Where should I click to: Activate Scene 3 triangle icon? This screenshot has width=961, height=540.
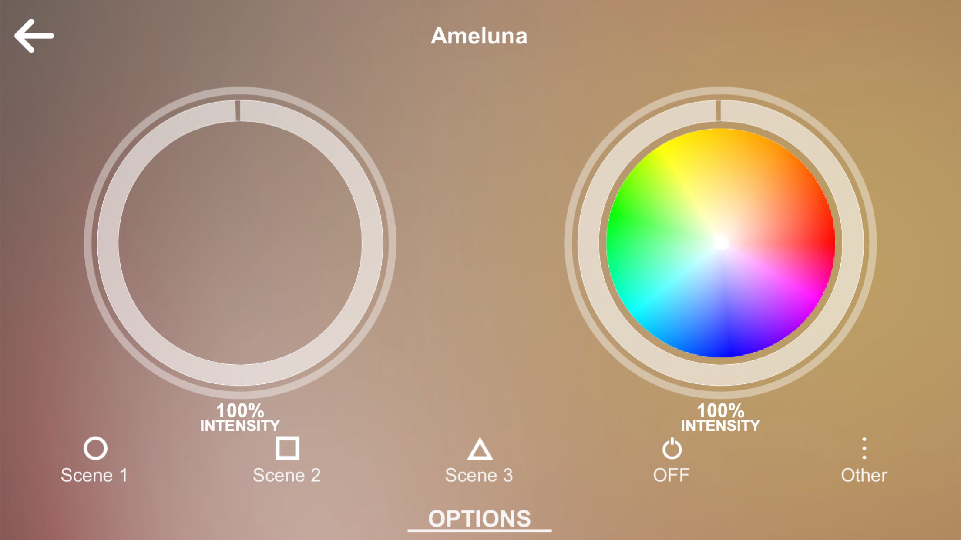(480, 450)
